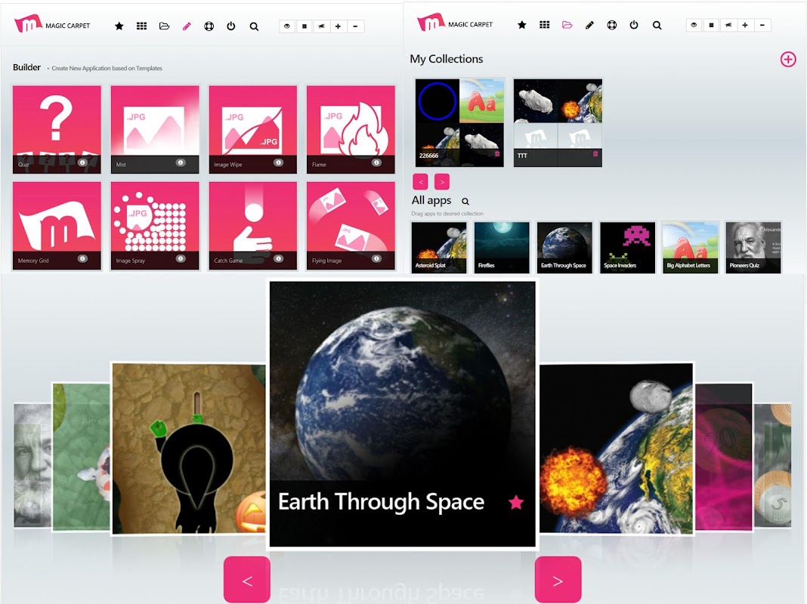807x604 pixels.
Task: Show info for the Image Wipe template
Action: [278, 162]
